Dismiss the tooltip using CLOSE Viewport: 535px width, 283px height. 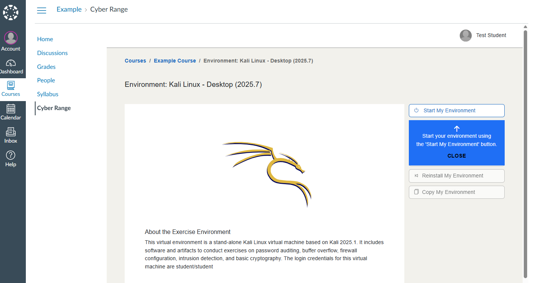(456, 156)
